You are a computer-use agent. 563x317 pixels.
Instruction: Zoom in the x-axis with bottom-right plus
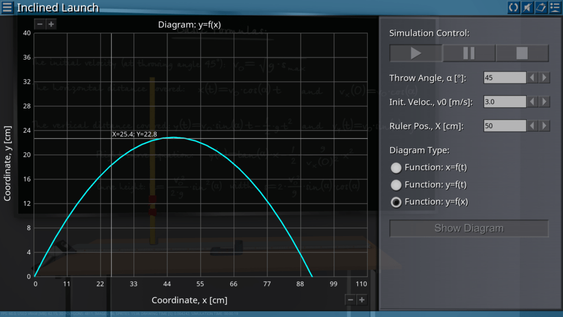tap(361, 299)
